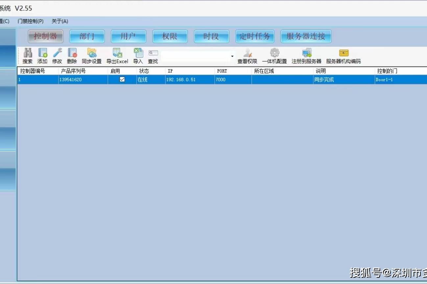Click 服务器机构编码 toolbar icon

tap(344, 53)
